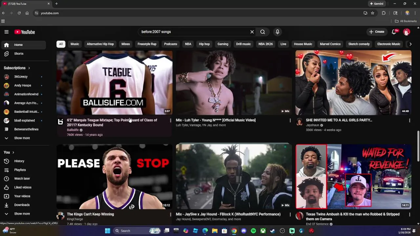Show more items under You
This screenshot has width=420, height=236.
23,214
